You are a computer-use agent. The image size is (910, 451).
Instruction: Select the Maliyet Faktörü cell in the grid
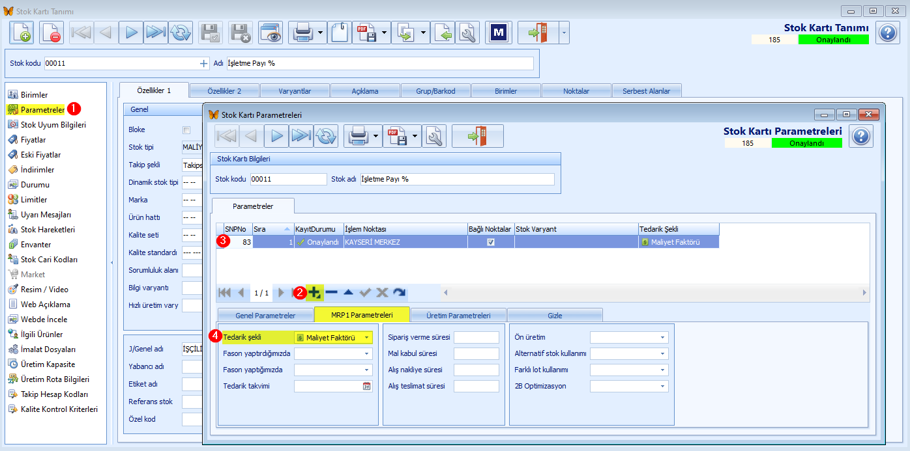[x=679, y=241]
